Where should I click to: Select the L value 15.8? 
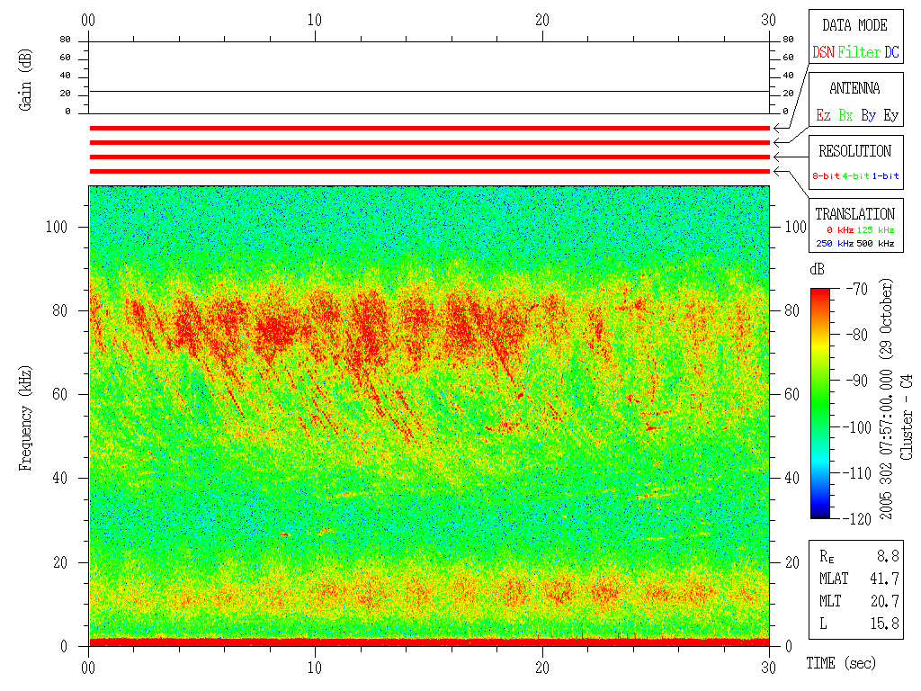click(887, 623)
